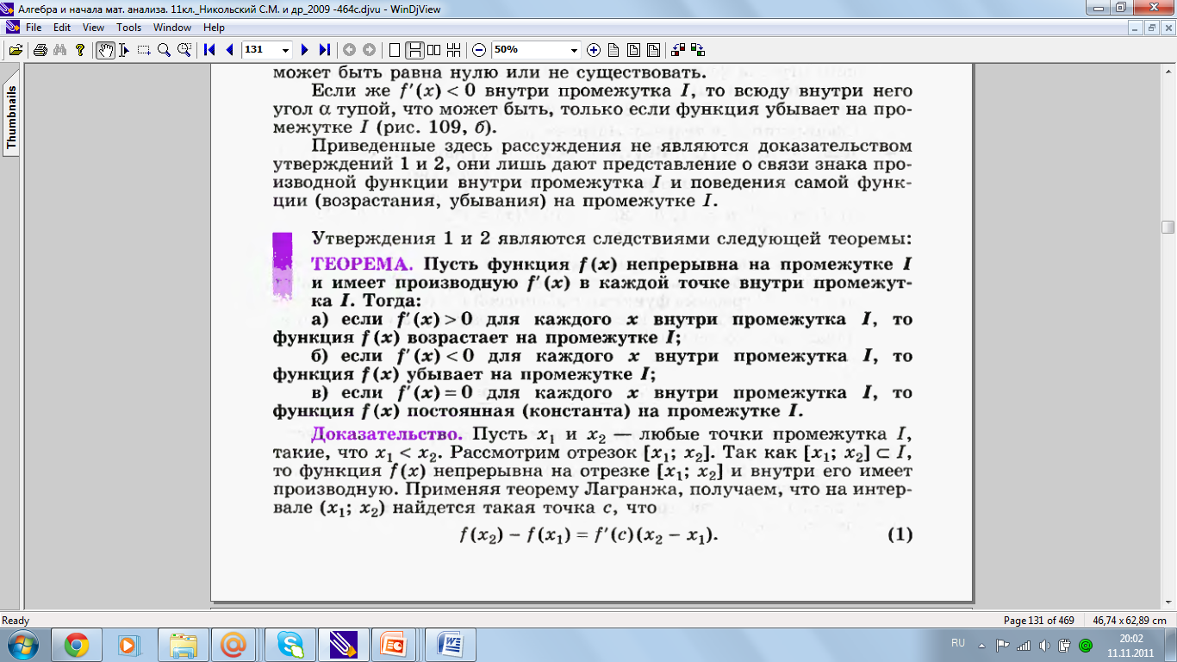The image size is (1177, 662).
Task: Click the "Ready" status bar text
Action: (x=16, y=621)
